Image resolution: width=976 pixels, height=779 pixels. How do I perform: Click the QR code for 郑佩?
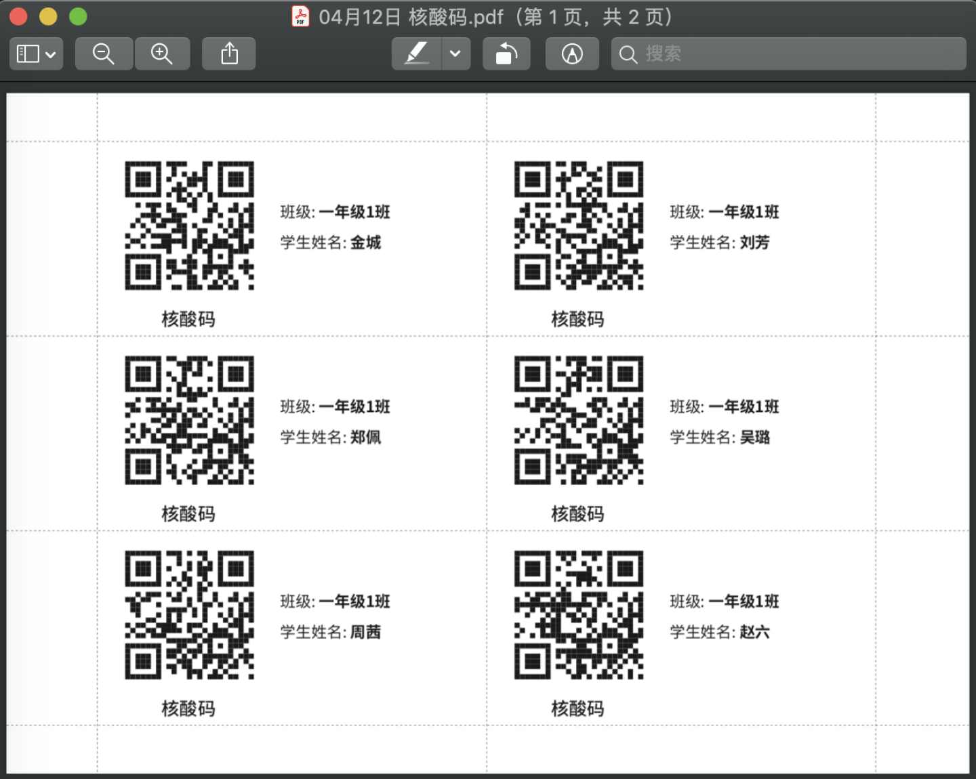(189, 420)
